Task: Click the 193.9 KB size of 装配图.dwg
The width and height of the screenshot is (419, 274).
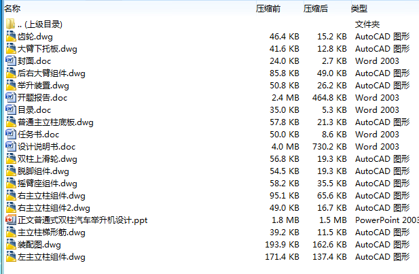Action: coord(283,245)
